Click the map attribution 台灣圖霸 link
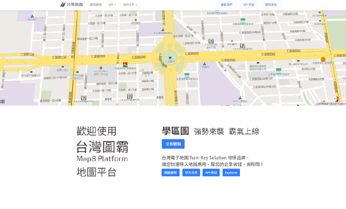Screen dimensions: 346x209 [x=323, y=104]
